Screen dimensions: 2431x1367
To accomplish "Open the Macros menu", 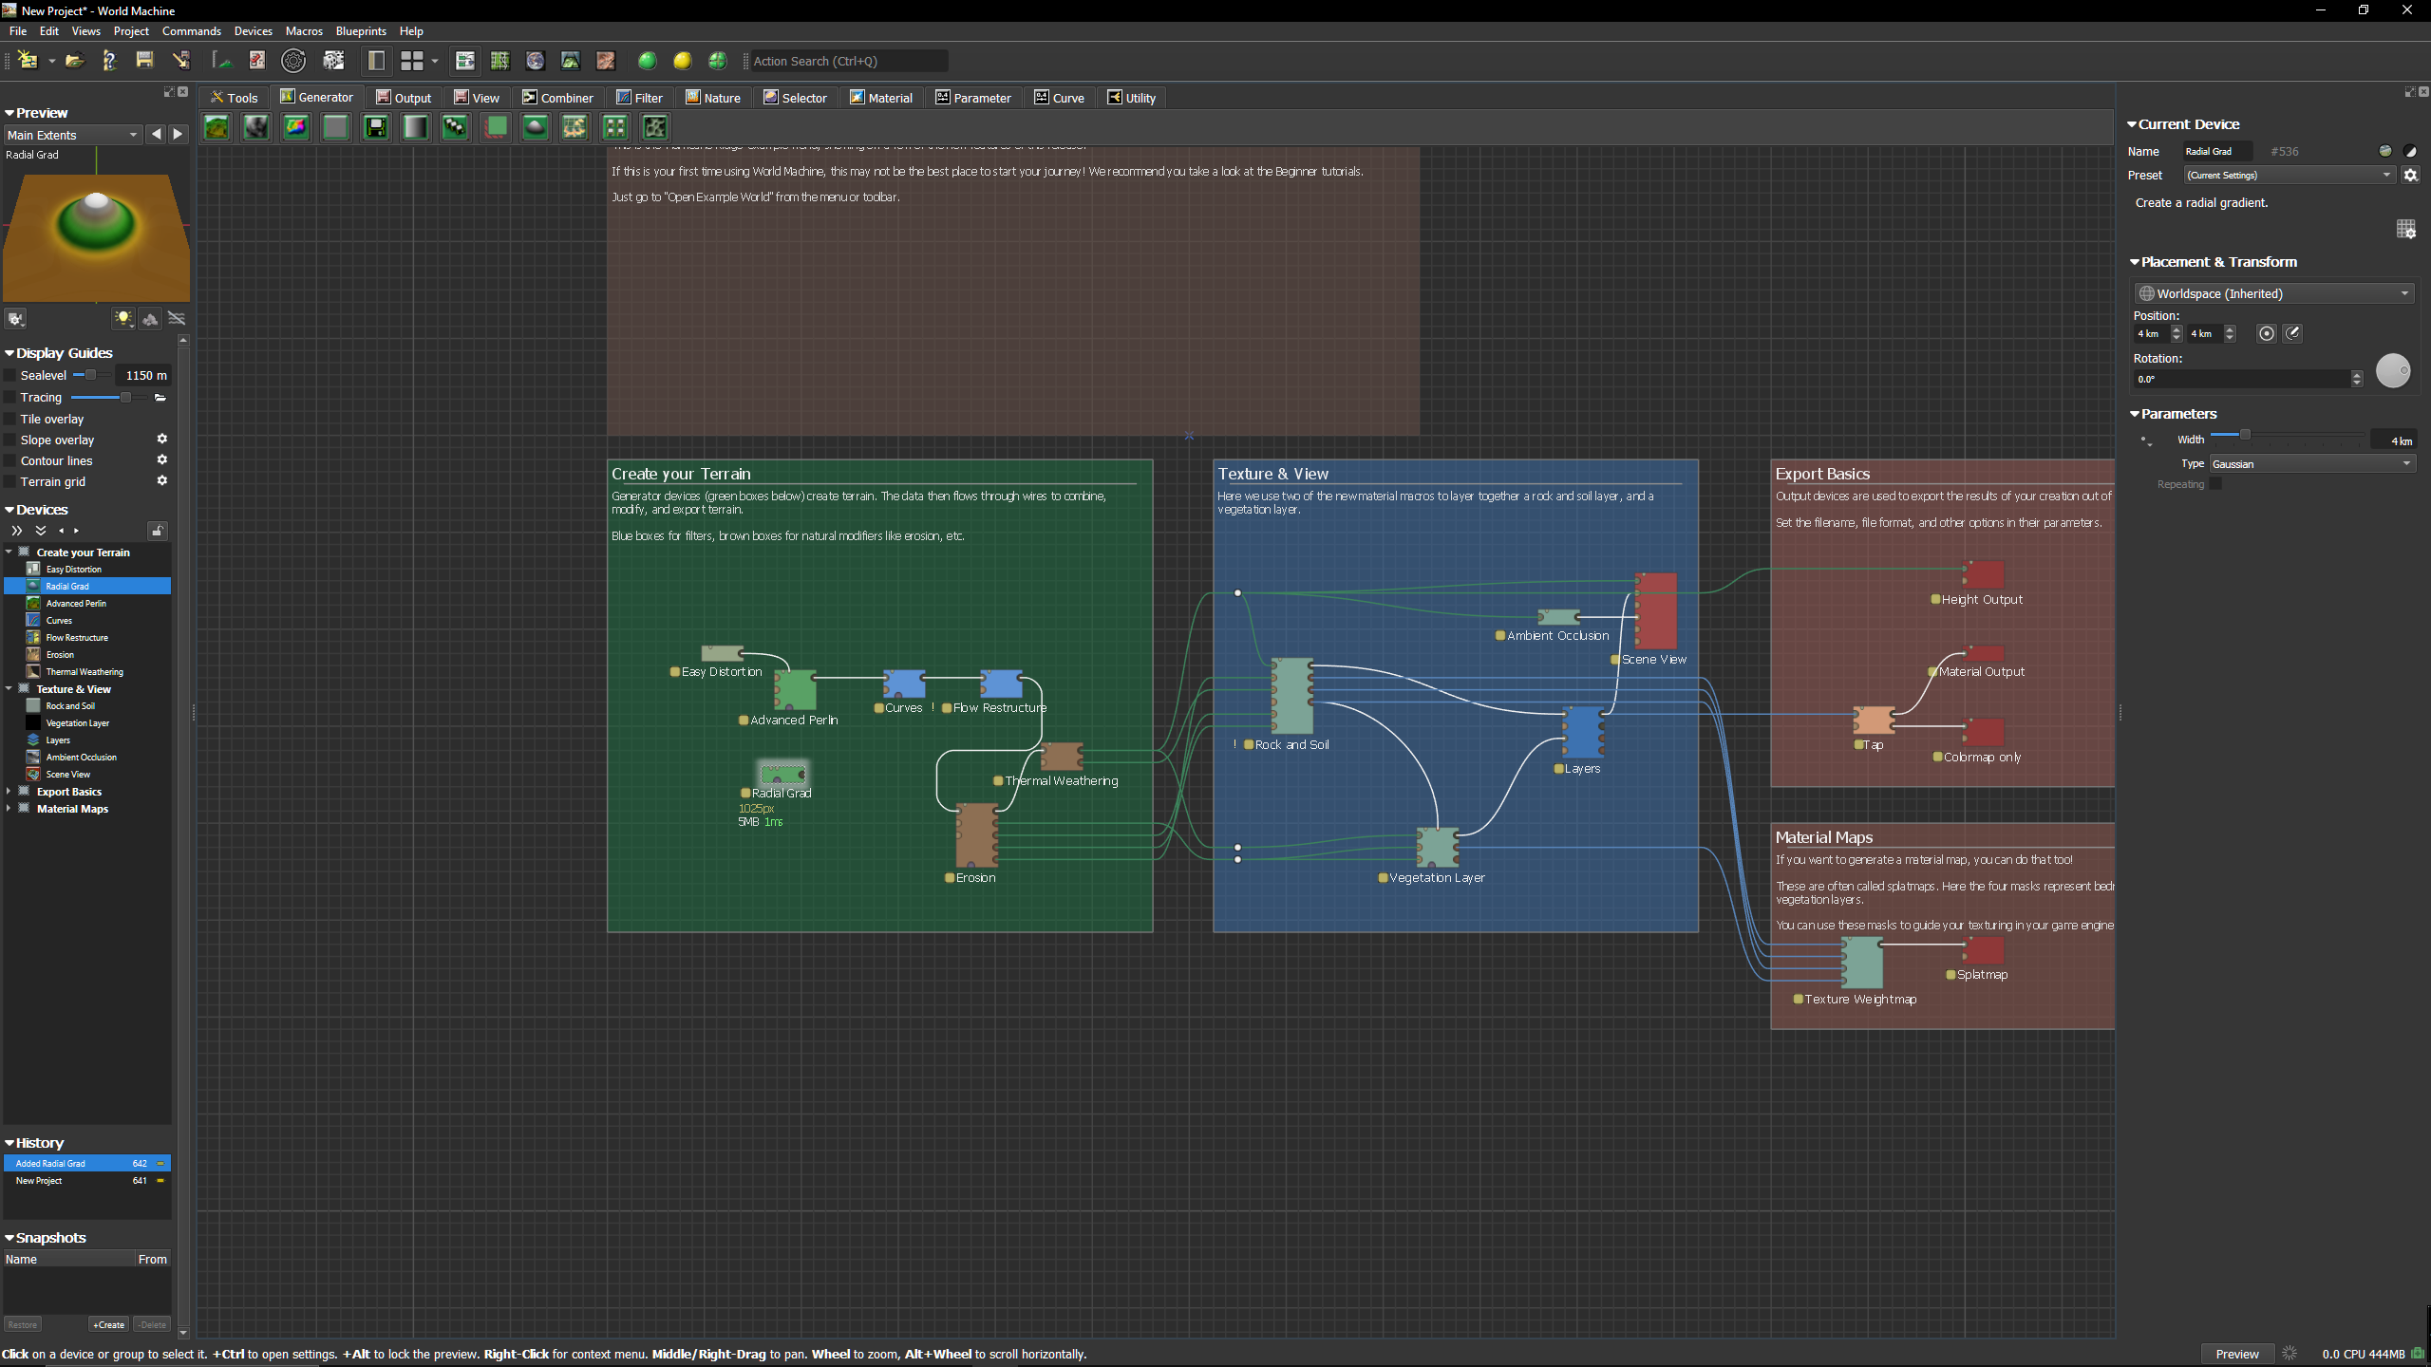I will [304, 31].
